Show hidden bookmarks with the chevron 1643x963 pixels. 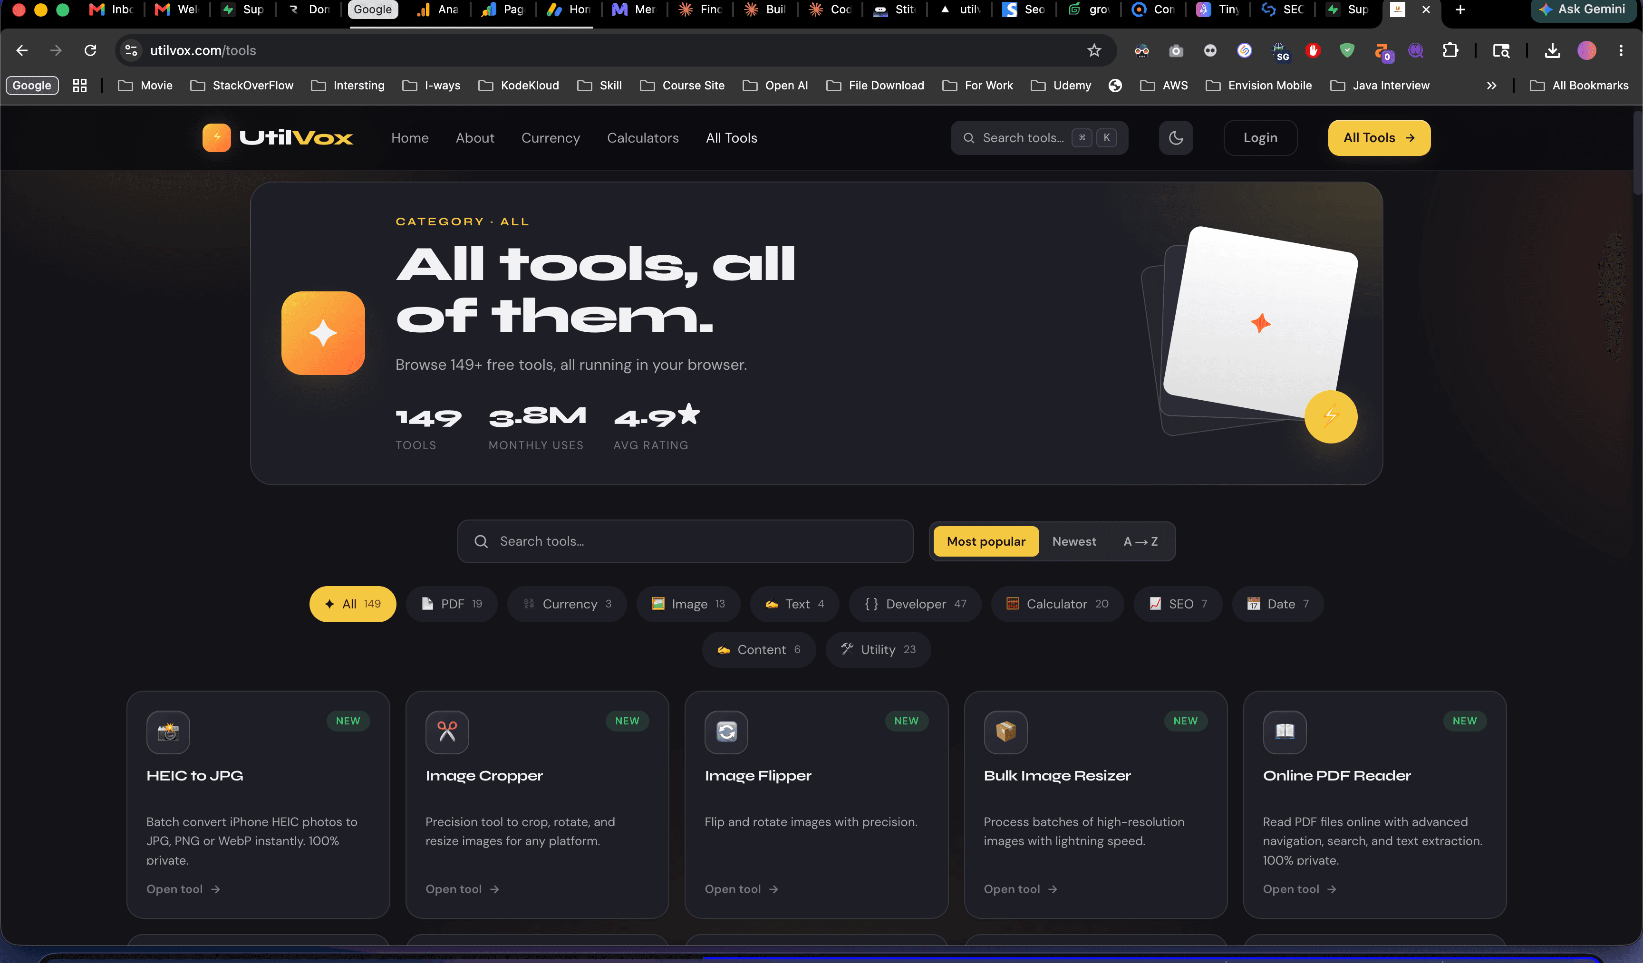tap(1491, 86)
